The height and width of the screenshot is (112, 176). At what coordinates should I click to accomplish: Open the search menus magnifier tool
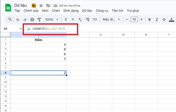point(10,19)
